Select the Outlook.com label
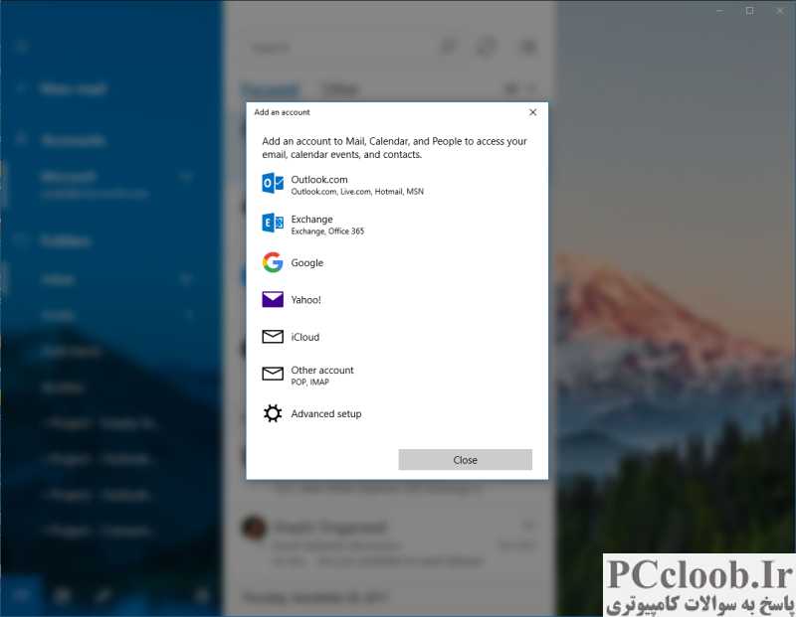 pyautogui.click(x=319, y=180)
